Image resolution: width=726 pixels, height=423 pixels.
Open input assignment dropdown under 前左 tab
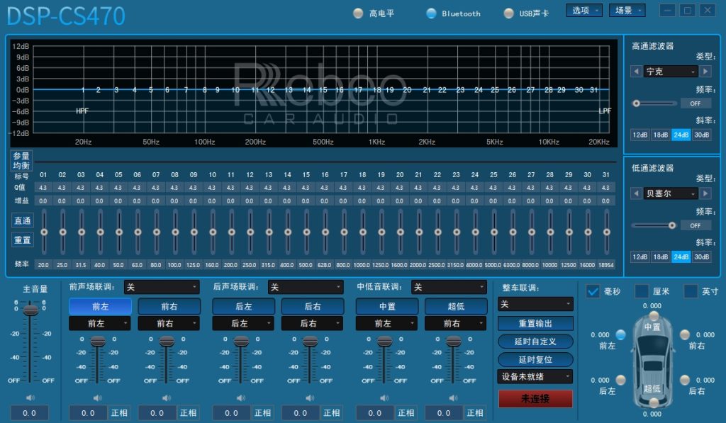(x=100, y=324)
